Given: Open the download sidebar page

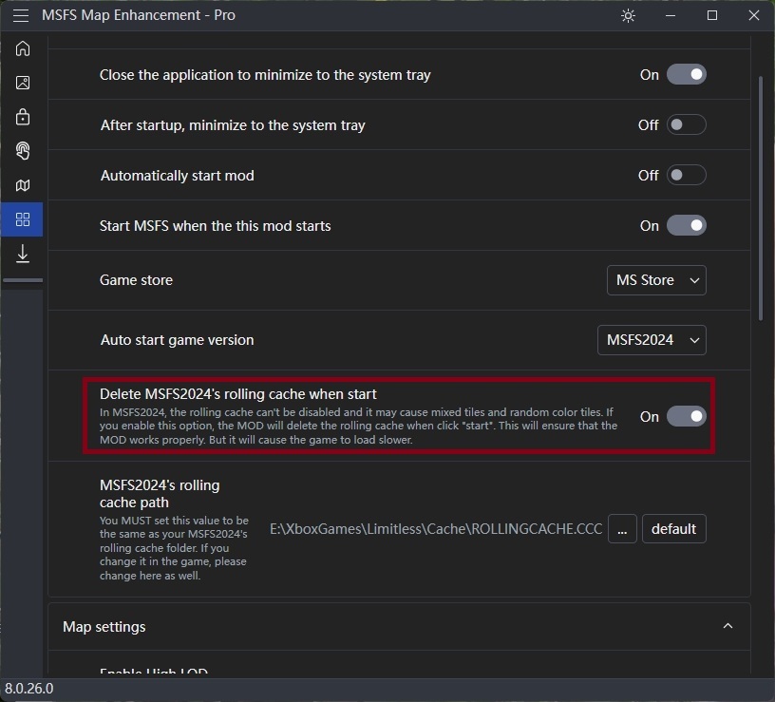Looking at the screenshot, I should pos(23,253).
